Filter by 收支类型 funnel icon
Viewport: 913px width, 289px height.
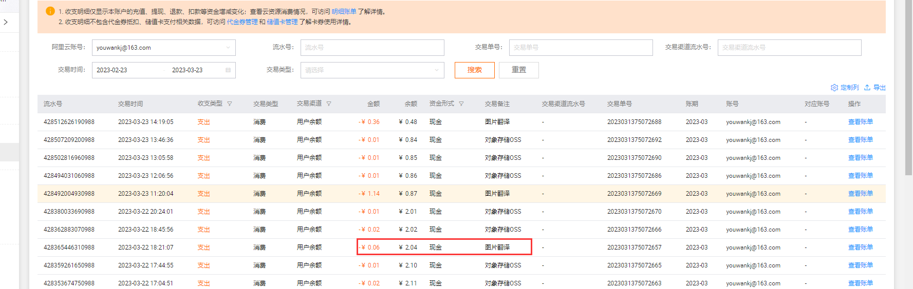tap(230, 104)
